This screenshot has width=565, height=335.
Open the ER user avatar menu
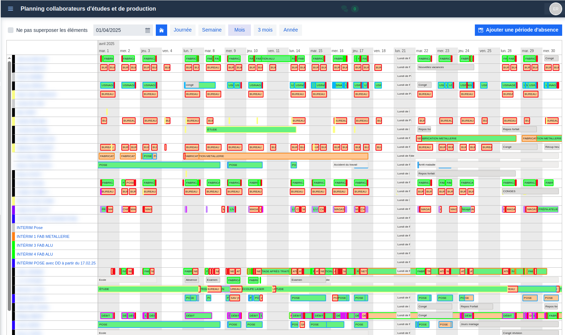(555, 9)
